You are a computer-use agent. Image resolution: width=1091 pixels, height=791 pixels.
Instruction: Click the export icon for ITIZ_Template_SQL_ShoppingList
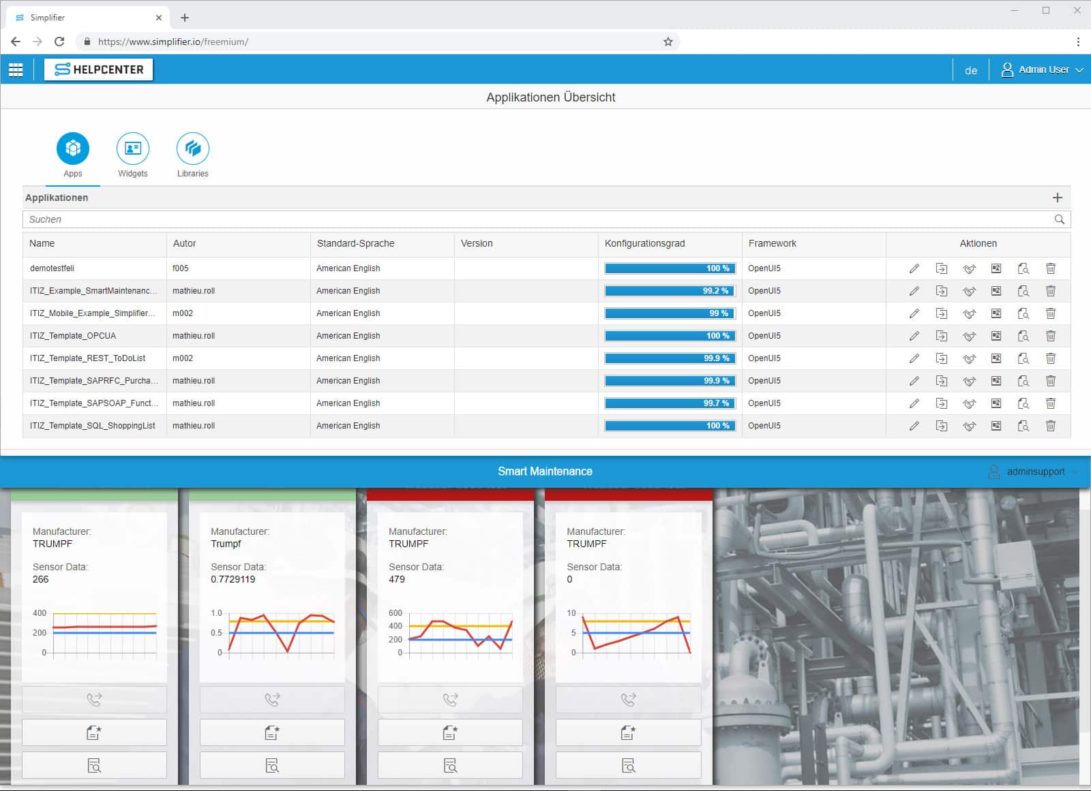[941, 426]
